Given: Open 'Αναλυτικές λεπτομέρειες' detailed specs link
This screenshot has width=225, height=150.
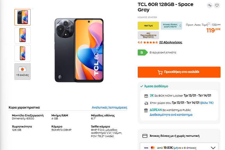Looking at the screenshot, I should point(109,107).
